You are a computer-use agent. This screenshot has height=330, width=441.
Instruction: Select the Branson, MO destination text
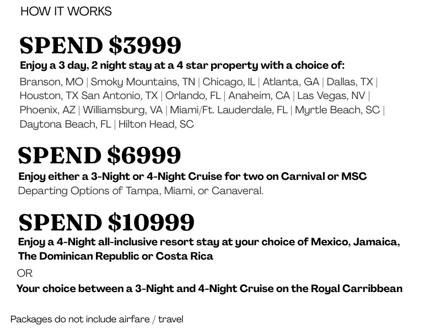[x=51, y=82]
